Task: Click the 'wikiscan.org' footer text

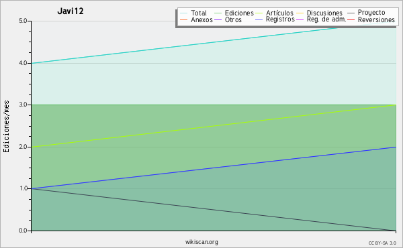Action: click(201, 242)
